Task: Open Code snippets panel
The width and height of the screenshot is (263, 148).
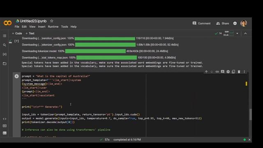Action: (5, 119)
